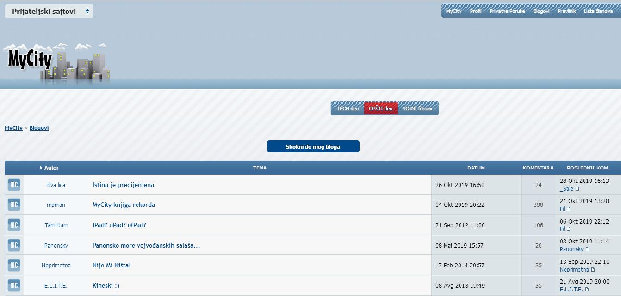621x296 pixels.
Task: Click date 04 Okt 2019 20:22
Action: (460, 205)
